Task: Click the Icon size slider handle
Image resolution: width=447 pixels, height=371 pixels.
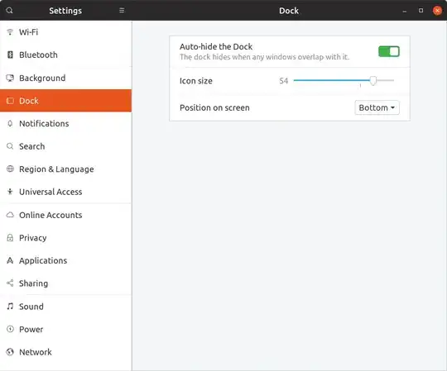Action: pyautogui.click(x=372, y=80)
